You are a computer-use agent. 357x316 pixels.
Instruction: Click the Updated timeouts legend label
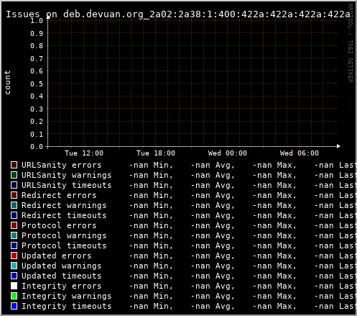[x=62, y=276]
